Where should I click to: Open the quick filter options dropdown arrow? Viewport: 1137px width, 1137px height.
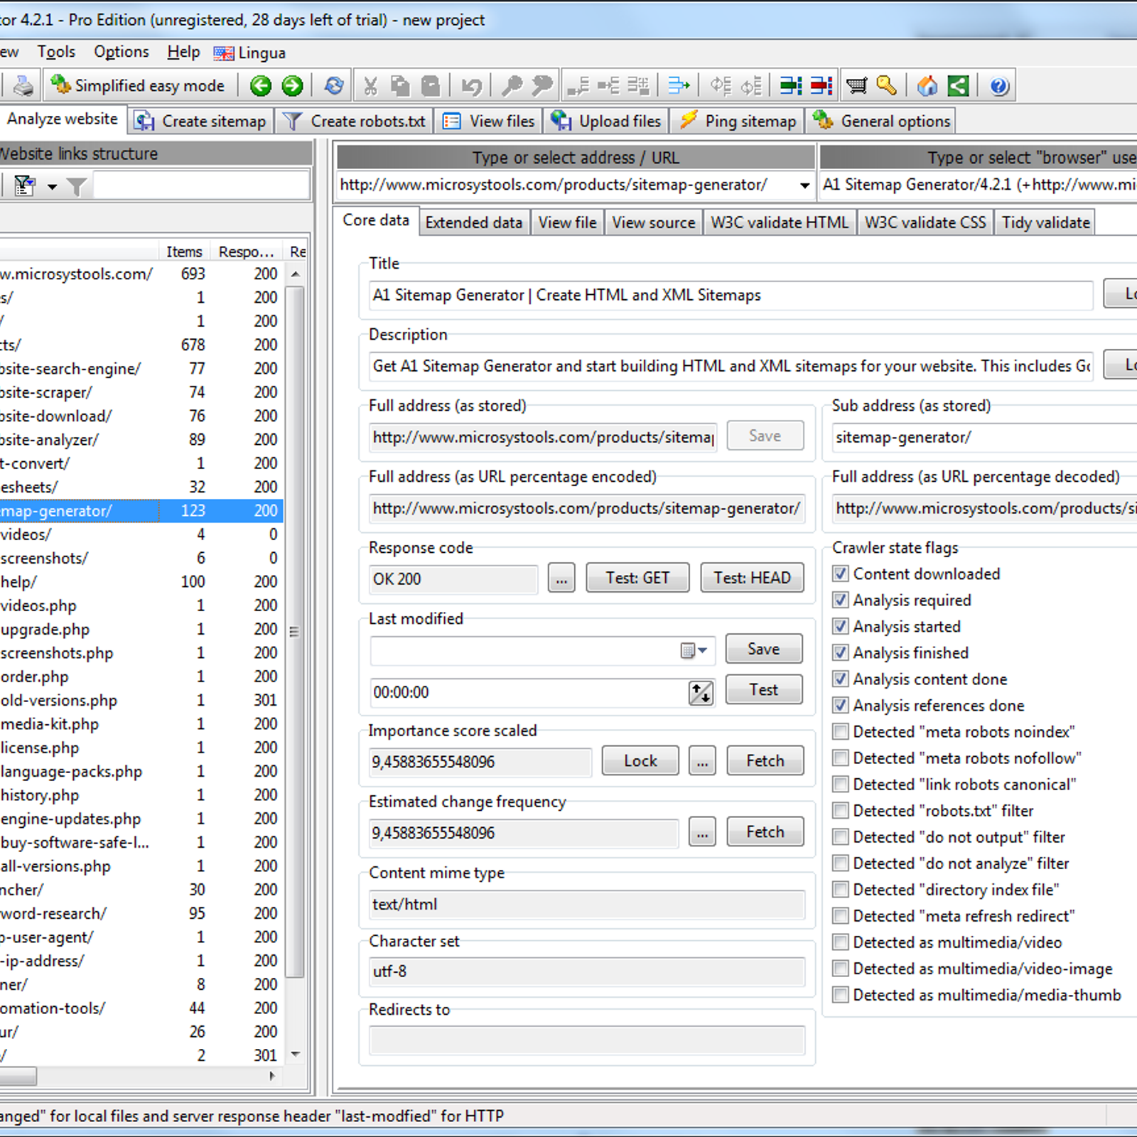[52, 187]
